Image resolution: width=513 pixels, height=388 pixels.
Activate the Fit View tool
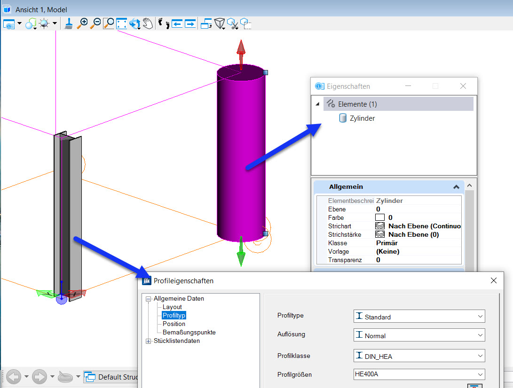[122, 23]
